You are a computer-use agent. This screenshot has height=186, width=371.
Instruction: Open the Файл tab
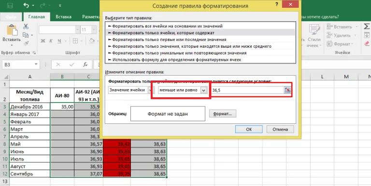(x=11, y=17)
